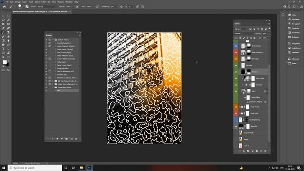Select the Gradient tool
Screen dimensions: 304x171
click(3, 40)
